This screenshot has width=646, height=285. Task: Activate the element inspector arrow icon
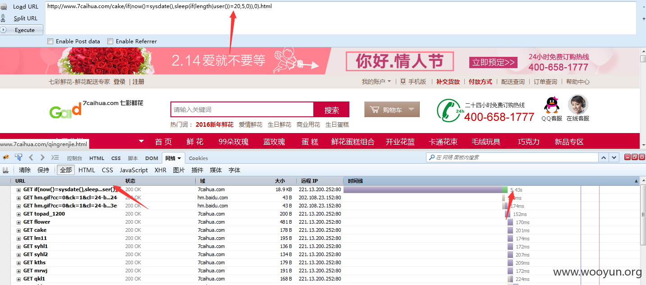(18, 157)
